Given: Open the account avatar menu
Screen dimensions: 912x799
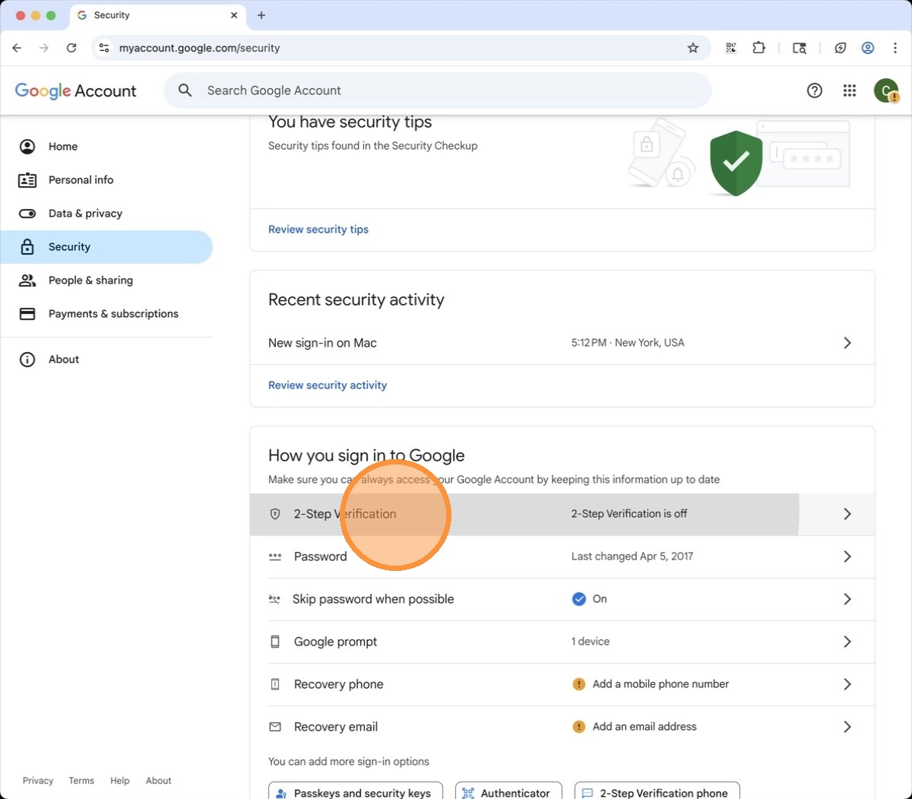Looking at the screenshot, I should click(886, 90).
